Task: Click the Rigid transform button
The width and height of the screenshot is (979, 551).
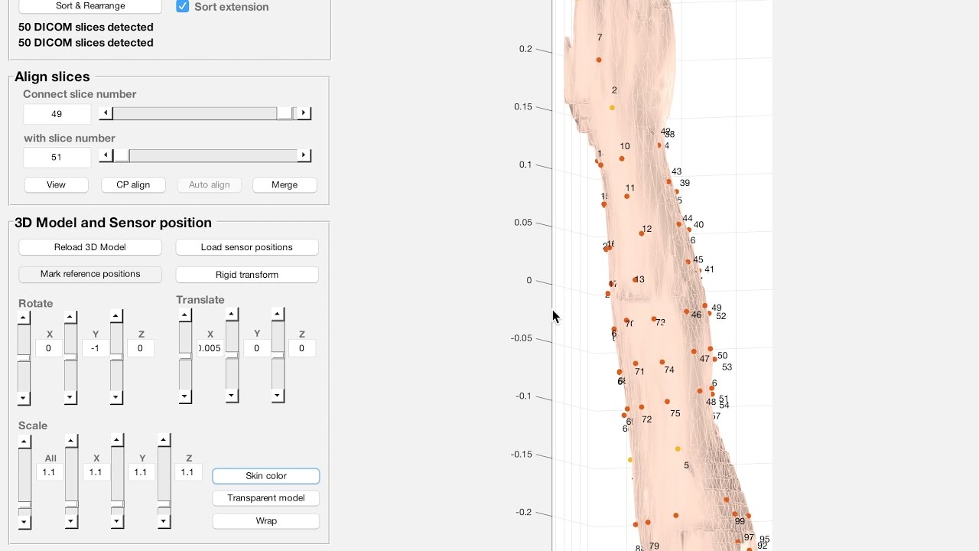Action: [x=247, y=274]
